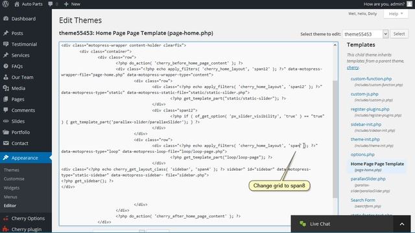
Task: Open Customise submenu item
Action: click(14, 179)
